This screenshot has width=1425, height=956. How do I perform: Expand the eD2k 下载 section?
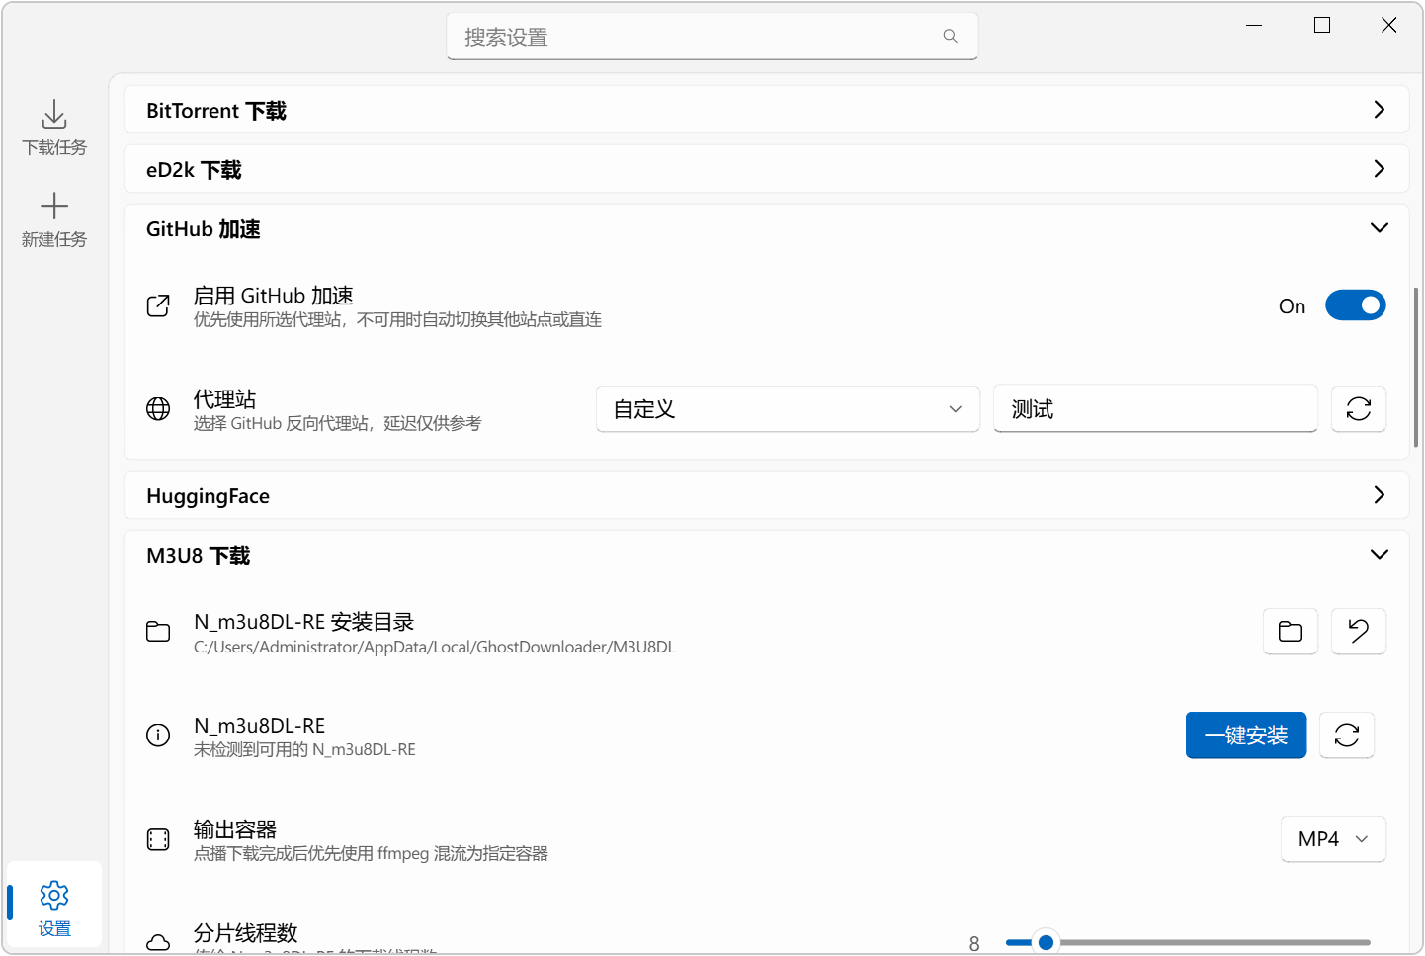766,169
